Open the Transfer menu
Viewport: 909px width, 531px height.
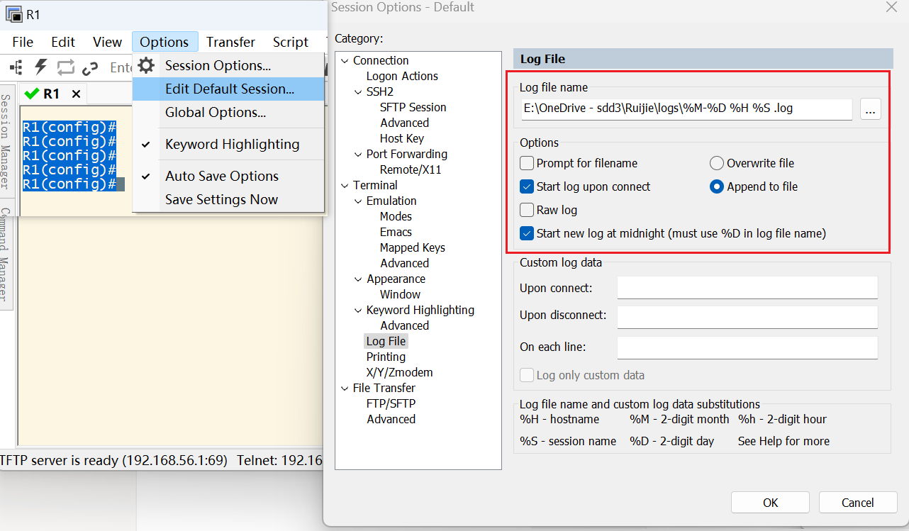230,42
